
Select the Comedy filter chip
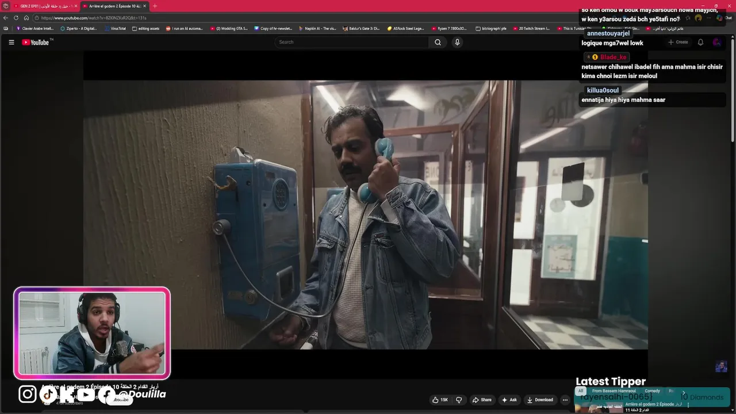tap(652, 391)
